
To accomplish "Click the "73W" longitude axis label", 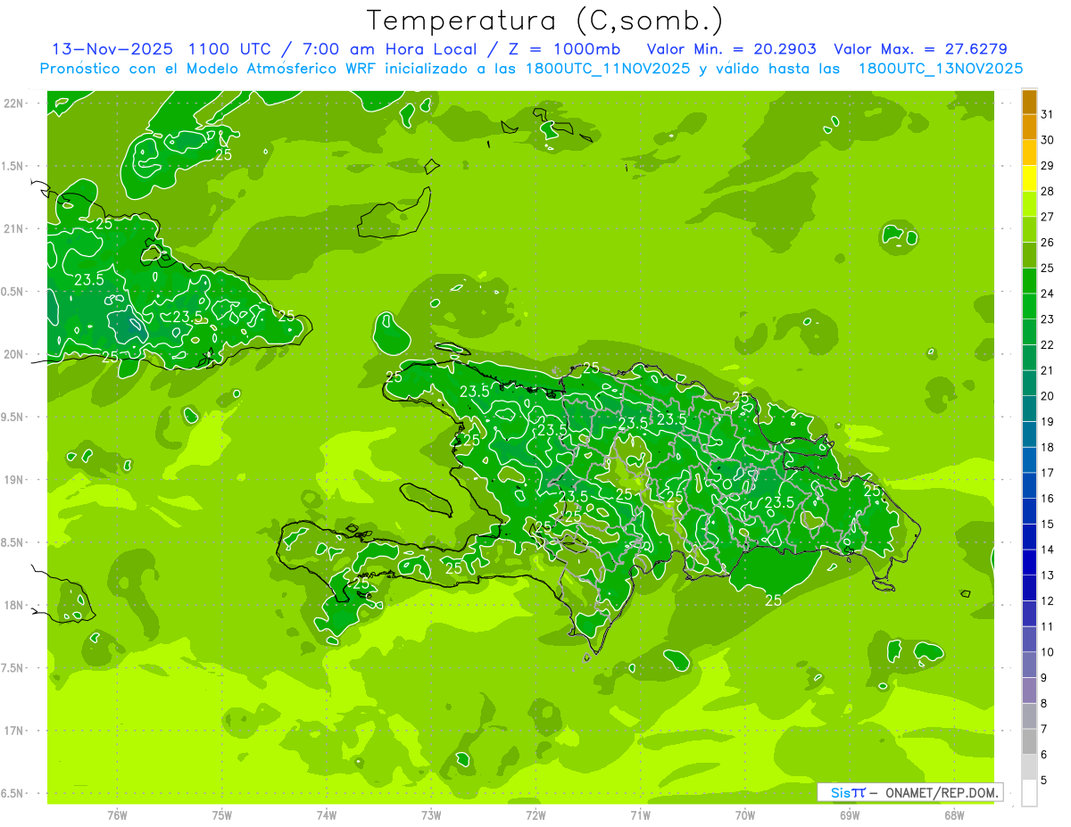I will (431, 815).
